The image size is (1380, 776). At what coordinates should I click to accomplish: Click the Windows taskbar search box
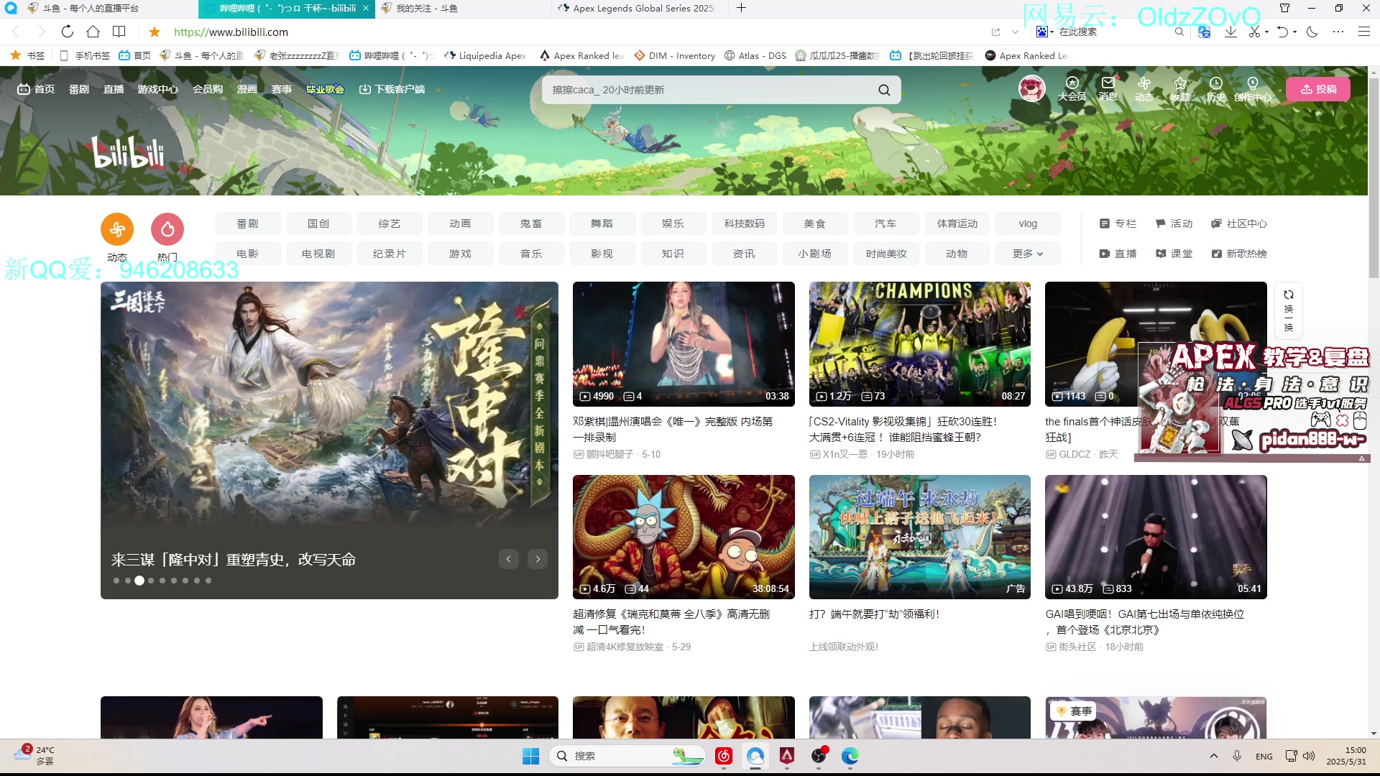click(x=627, y=756)
